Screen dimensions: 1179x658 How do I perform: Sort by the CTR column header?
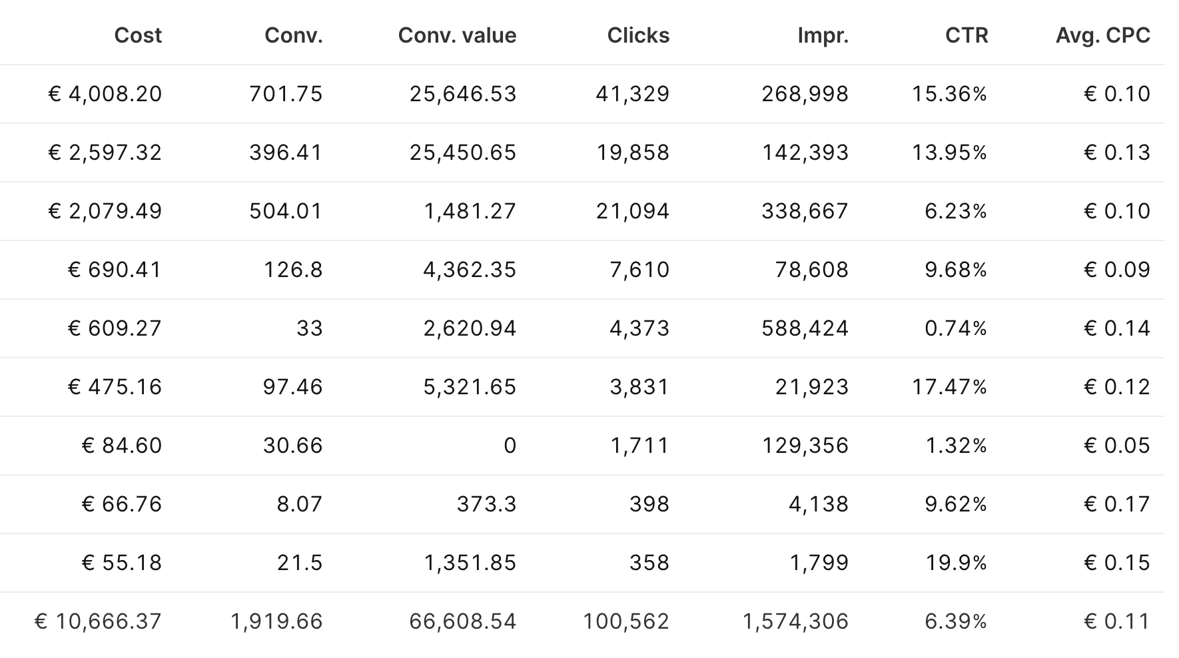pos(967,35)
